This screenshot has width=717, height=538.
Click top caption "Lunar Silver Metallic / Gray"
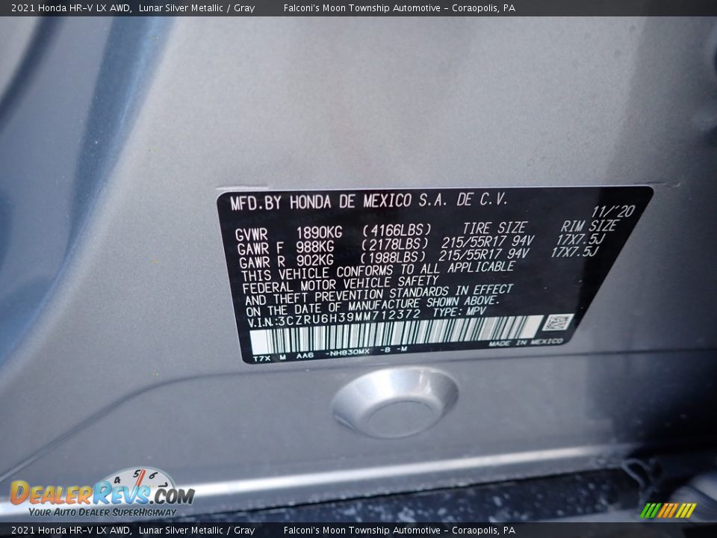click(196, 7)
